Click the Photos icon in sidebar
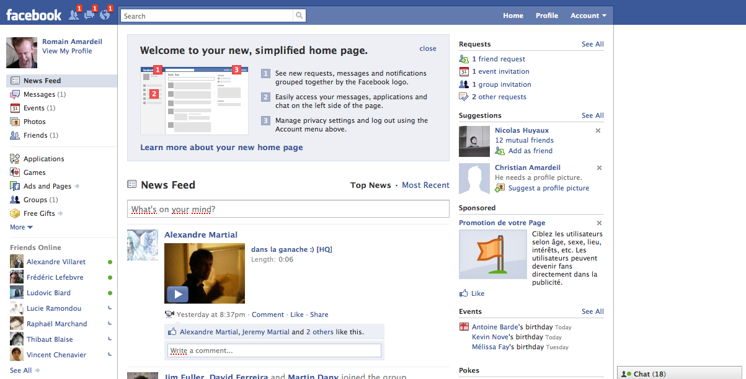 click(15, 122)
